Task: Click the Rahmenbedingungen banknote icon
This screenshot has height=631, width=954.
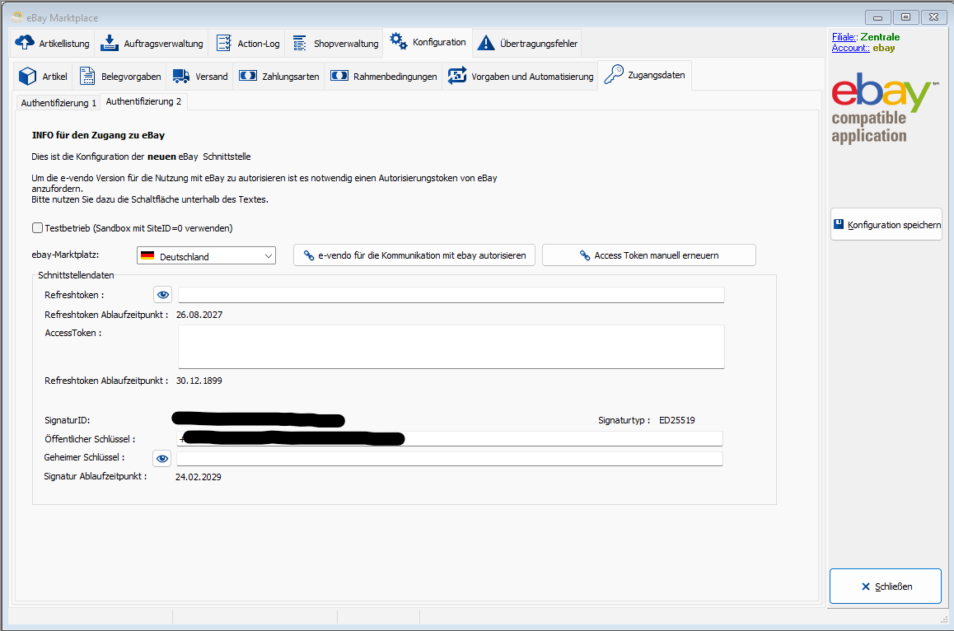Action: [339, 76]
